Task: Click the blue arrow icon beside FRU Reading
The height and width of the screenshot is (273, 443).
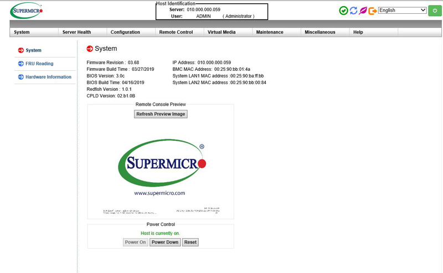Action: 21,64
